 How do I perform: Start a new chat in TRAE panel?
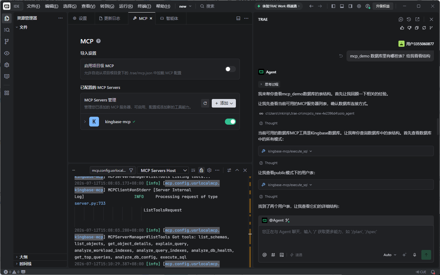(x=401, y=19)
